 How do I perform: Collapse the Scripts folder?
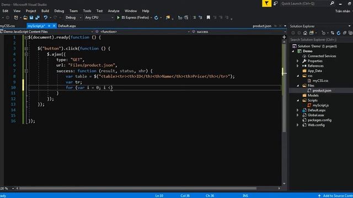tap(298, 100)
